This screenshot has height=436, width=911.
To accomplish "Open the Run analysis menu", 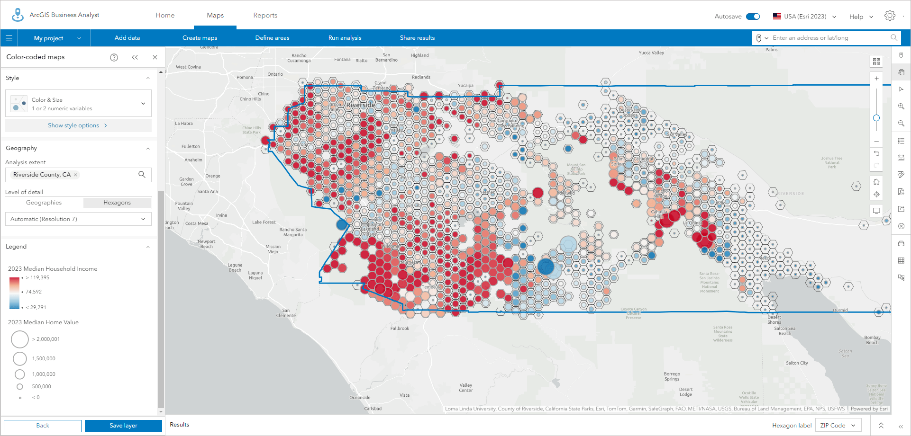I will click(345, 38).
